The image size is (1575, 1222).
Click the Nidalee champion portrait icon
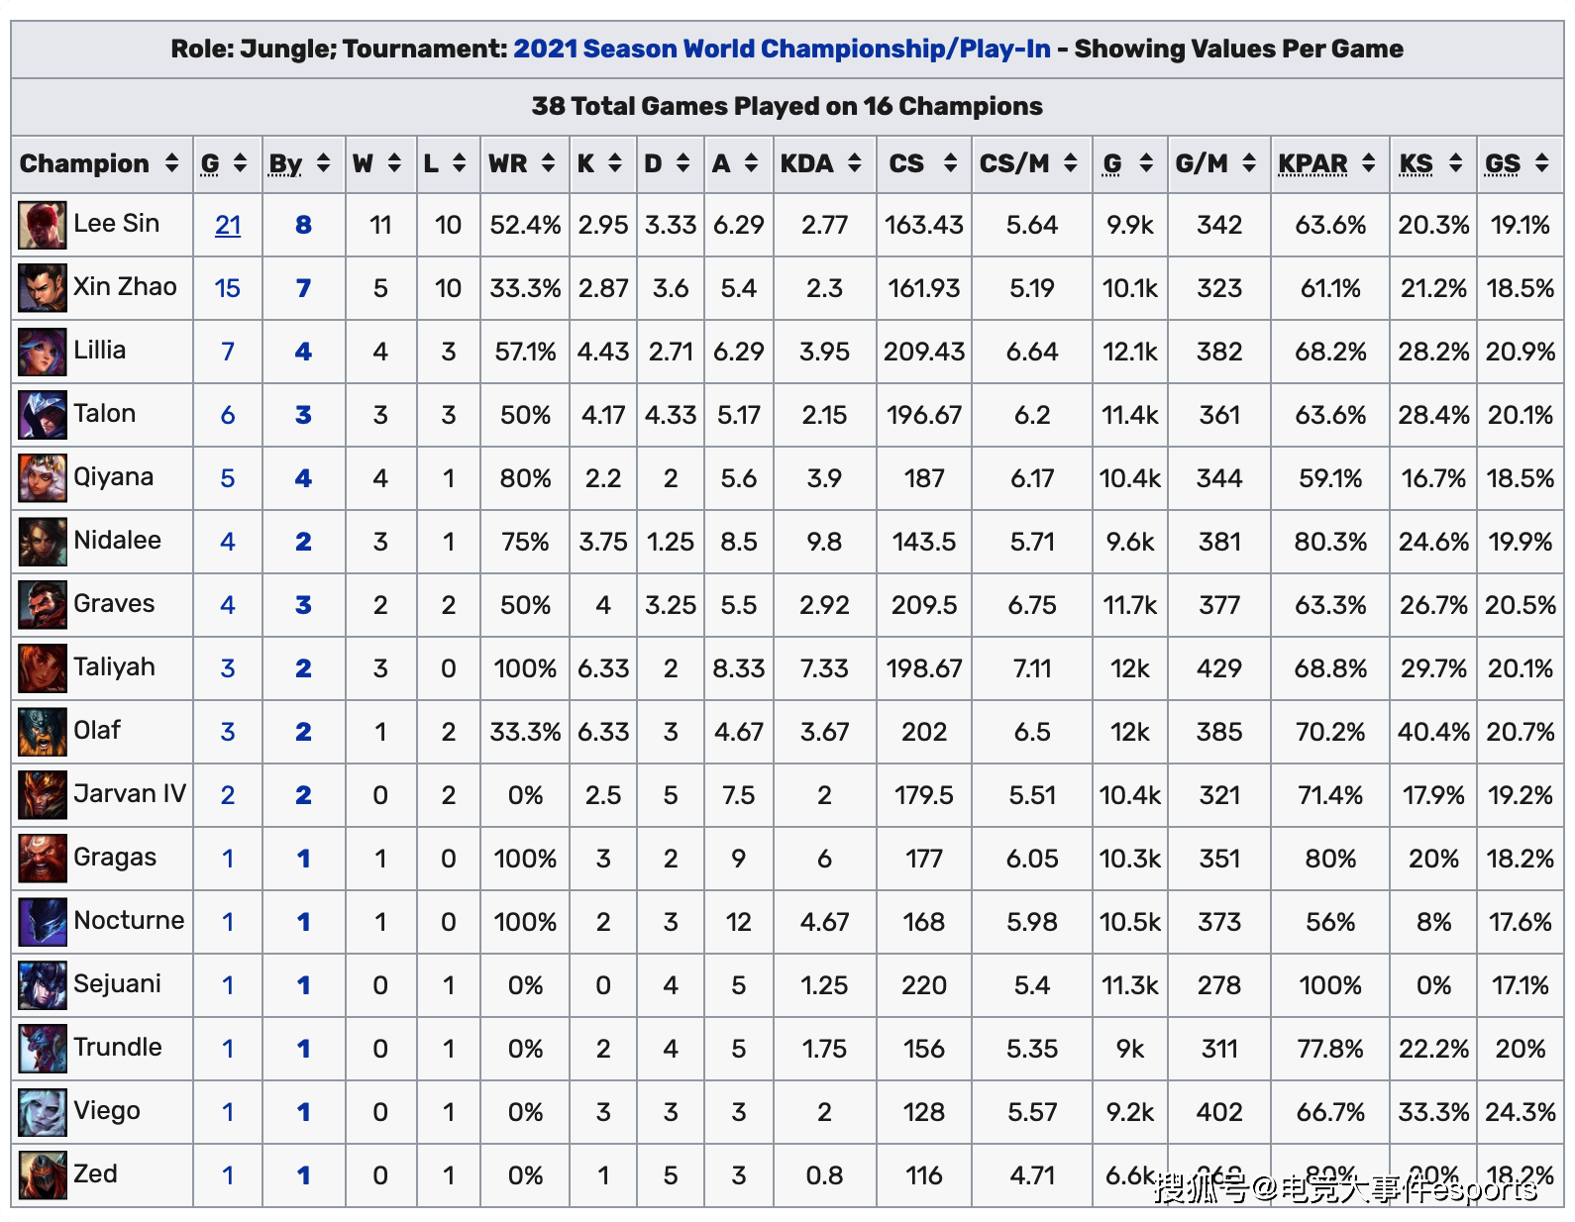(x=43, y=542)
